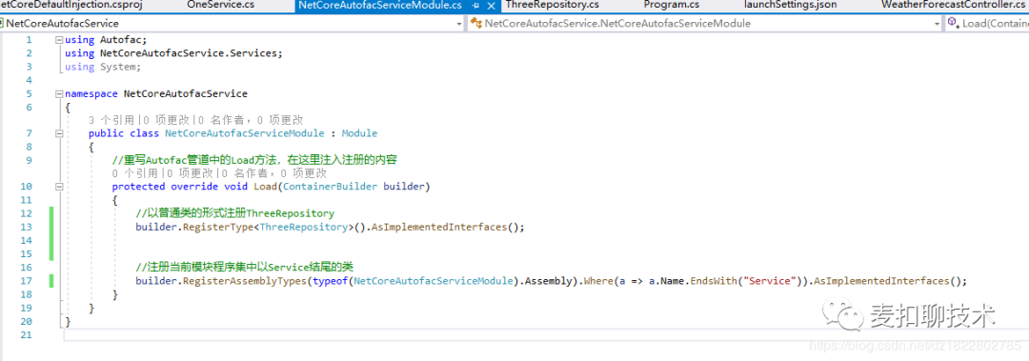
Task: Click 'using Autofac;' on line 1
Action: pyautogui.click(x=106, y=39)
